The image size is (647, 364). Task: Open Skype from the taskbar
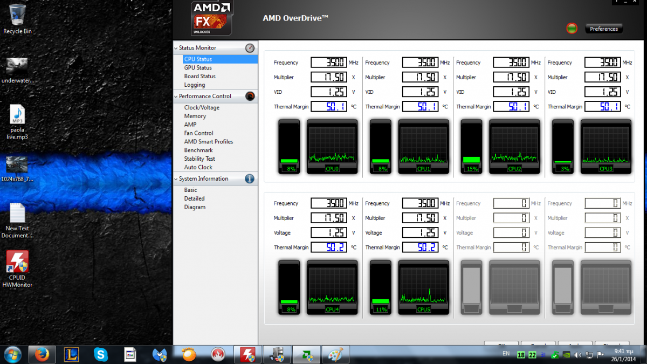click(x=100, y=354)
